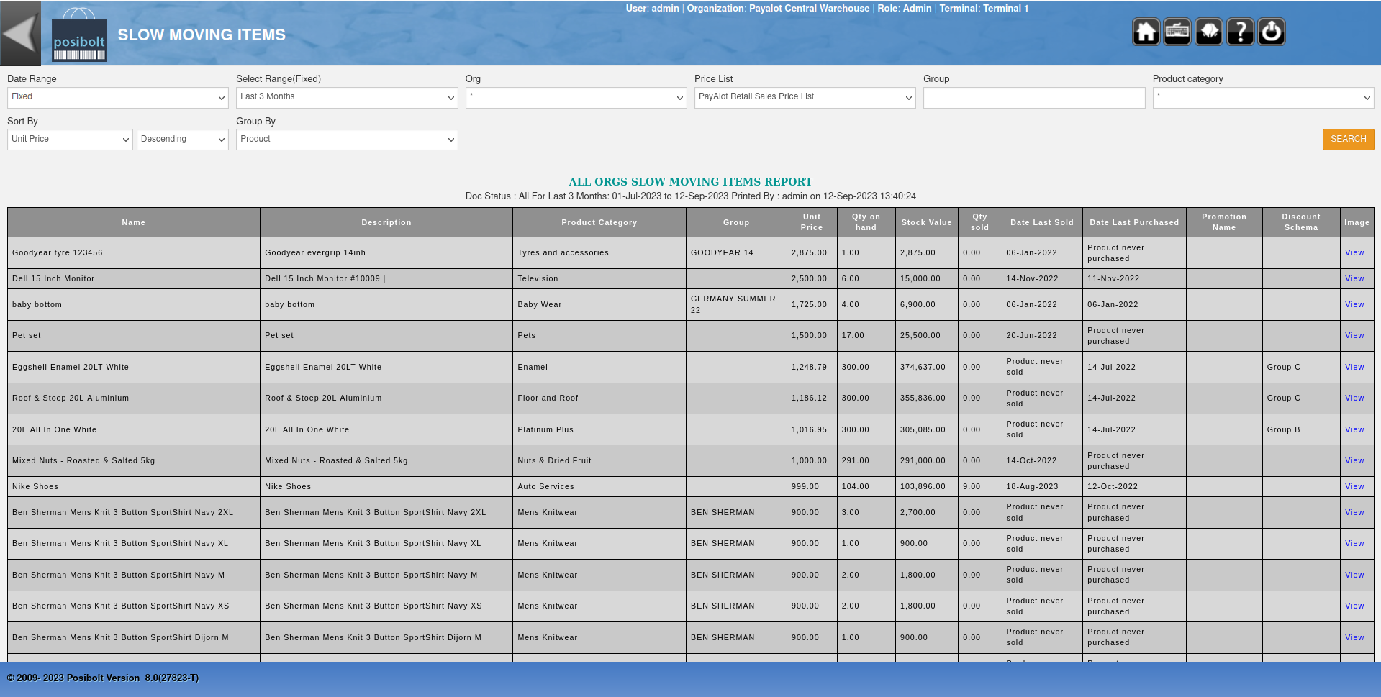Open the keyboard shortcuts icon
The width and height of the screenshot is (1381, 697).
tap(1177, 32)
